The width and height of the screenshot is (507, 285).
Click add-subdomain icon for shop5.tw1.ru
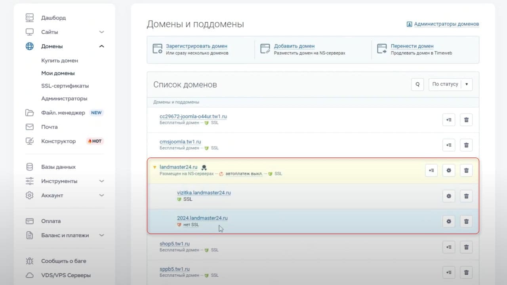[449, 247]
